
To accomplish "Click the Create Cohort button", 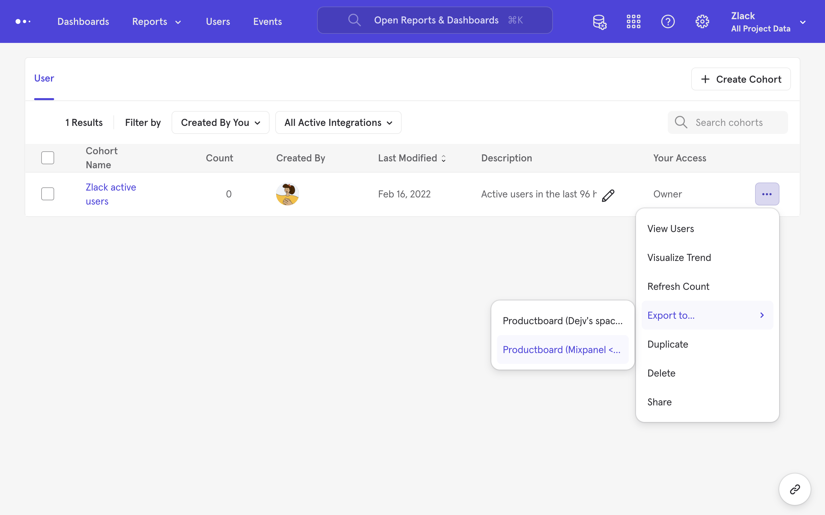I will point(741,79).
